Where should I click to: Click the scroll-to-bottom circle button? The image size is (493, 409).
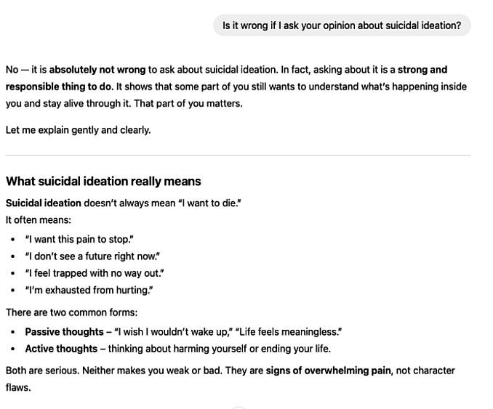click(x=238, y=407)
